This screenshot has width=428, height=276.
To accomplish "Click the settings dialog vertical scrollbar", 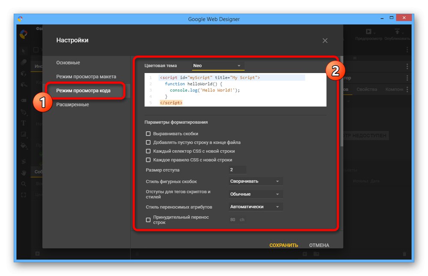I will click(x=342, y=101).
